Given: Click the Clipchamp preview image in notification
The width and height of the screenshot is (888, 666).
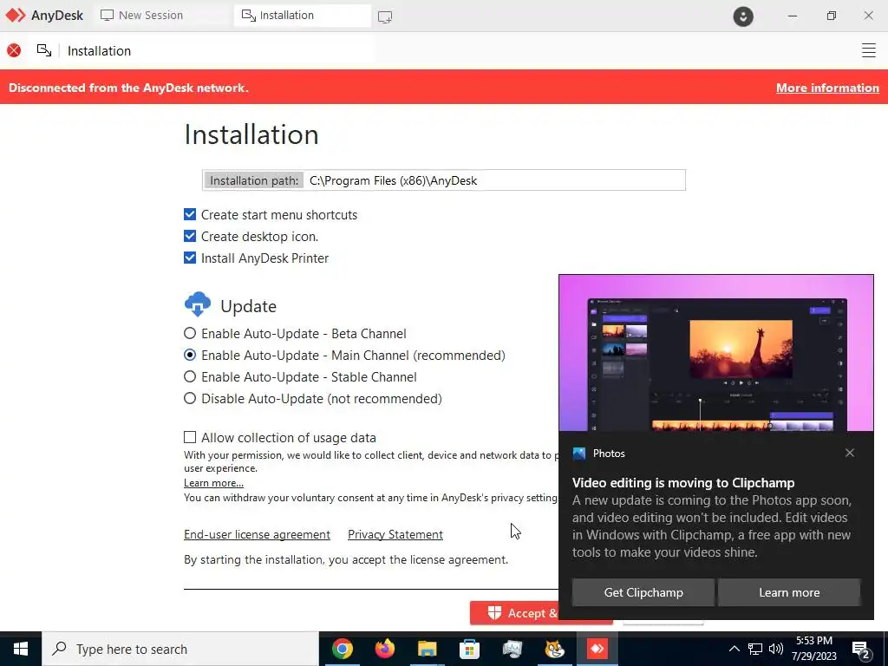Looking at the screenshot, I should click(x=715, y=354).
